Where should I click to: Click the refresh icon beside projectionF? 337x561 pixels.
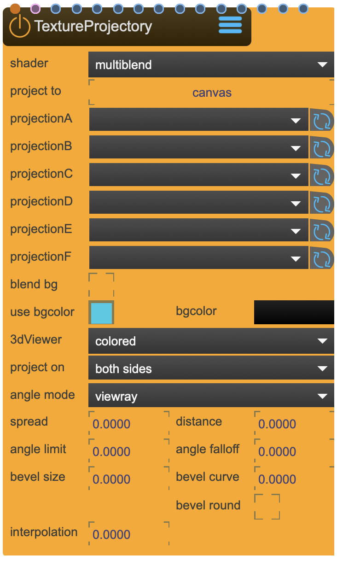[322, 258]
